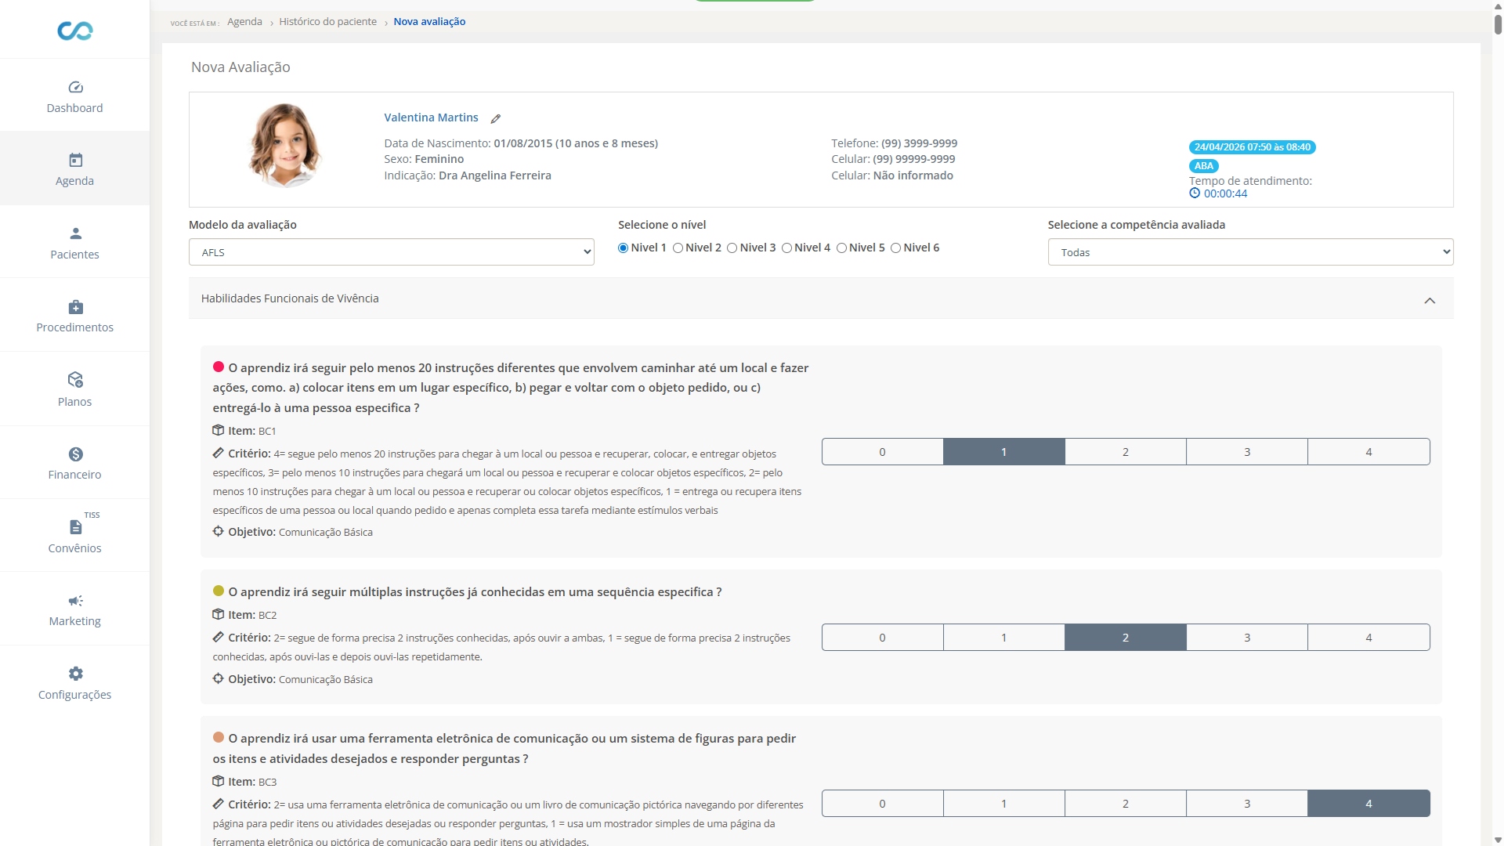Open the Dashboard gauge icon
The width and height of the screenshot is (1504, 846).
pyautogui.click(x=75, y=87)
